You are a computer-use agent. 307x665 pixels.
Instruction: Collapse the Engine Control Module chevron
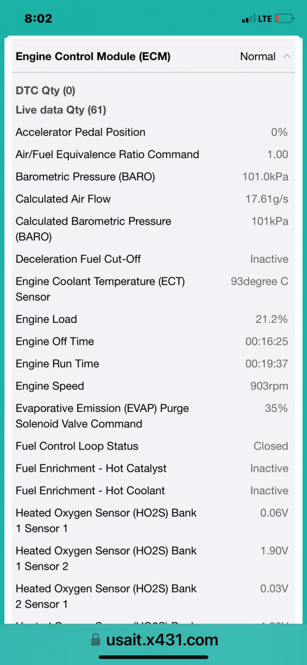pos(287,56)
